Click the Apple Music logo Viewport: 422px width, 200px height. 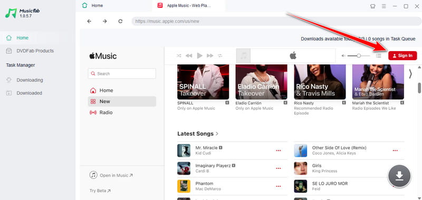coord(103,56)
